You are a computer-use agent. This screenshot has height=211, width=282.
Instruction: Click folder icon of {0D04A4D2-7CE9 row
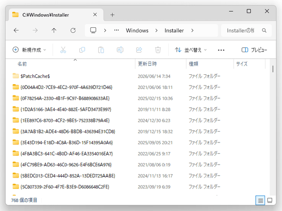coord(16,87)
